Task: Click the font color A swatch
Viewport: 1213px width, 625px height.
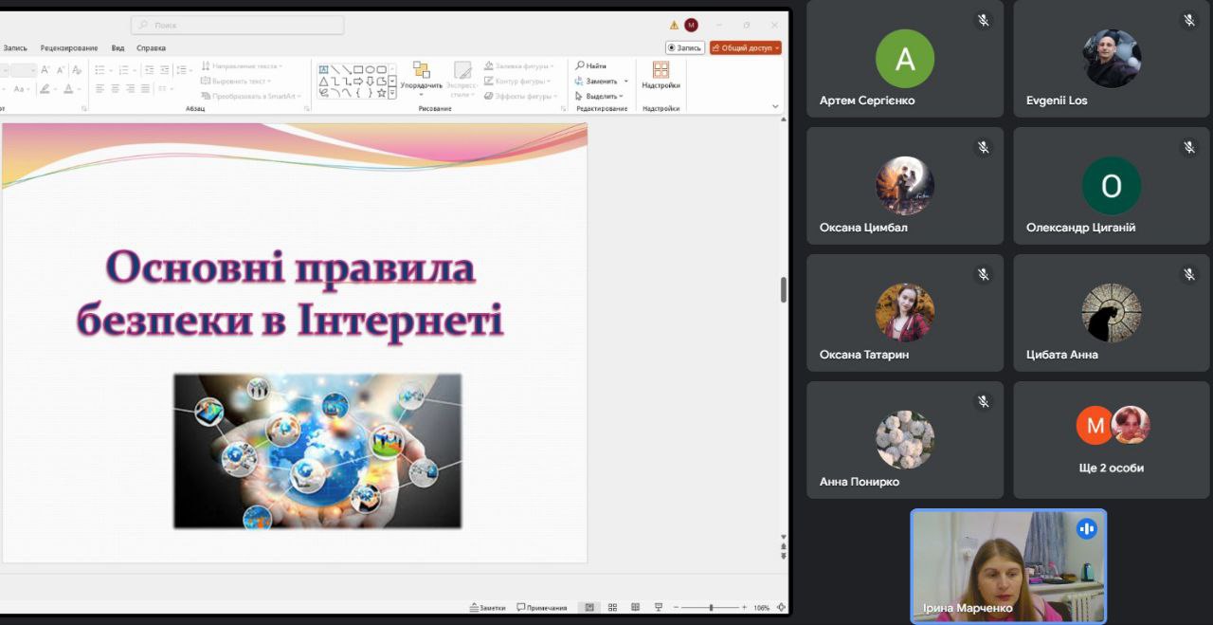Action: 68,88
